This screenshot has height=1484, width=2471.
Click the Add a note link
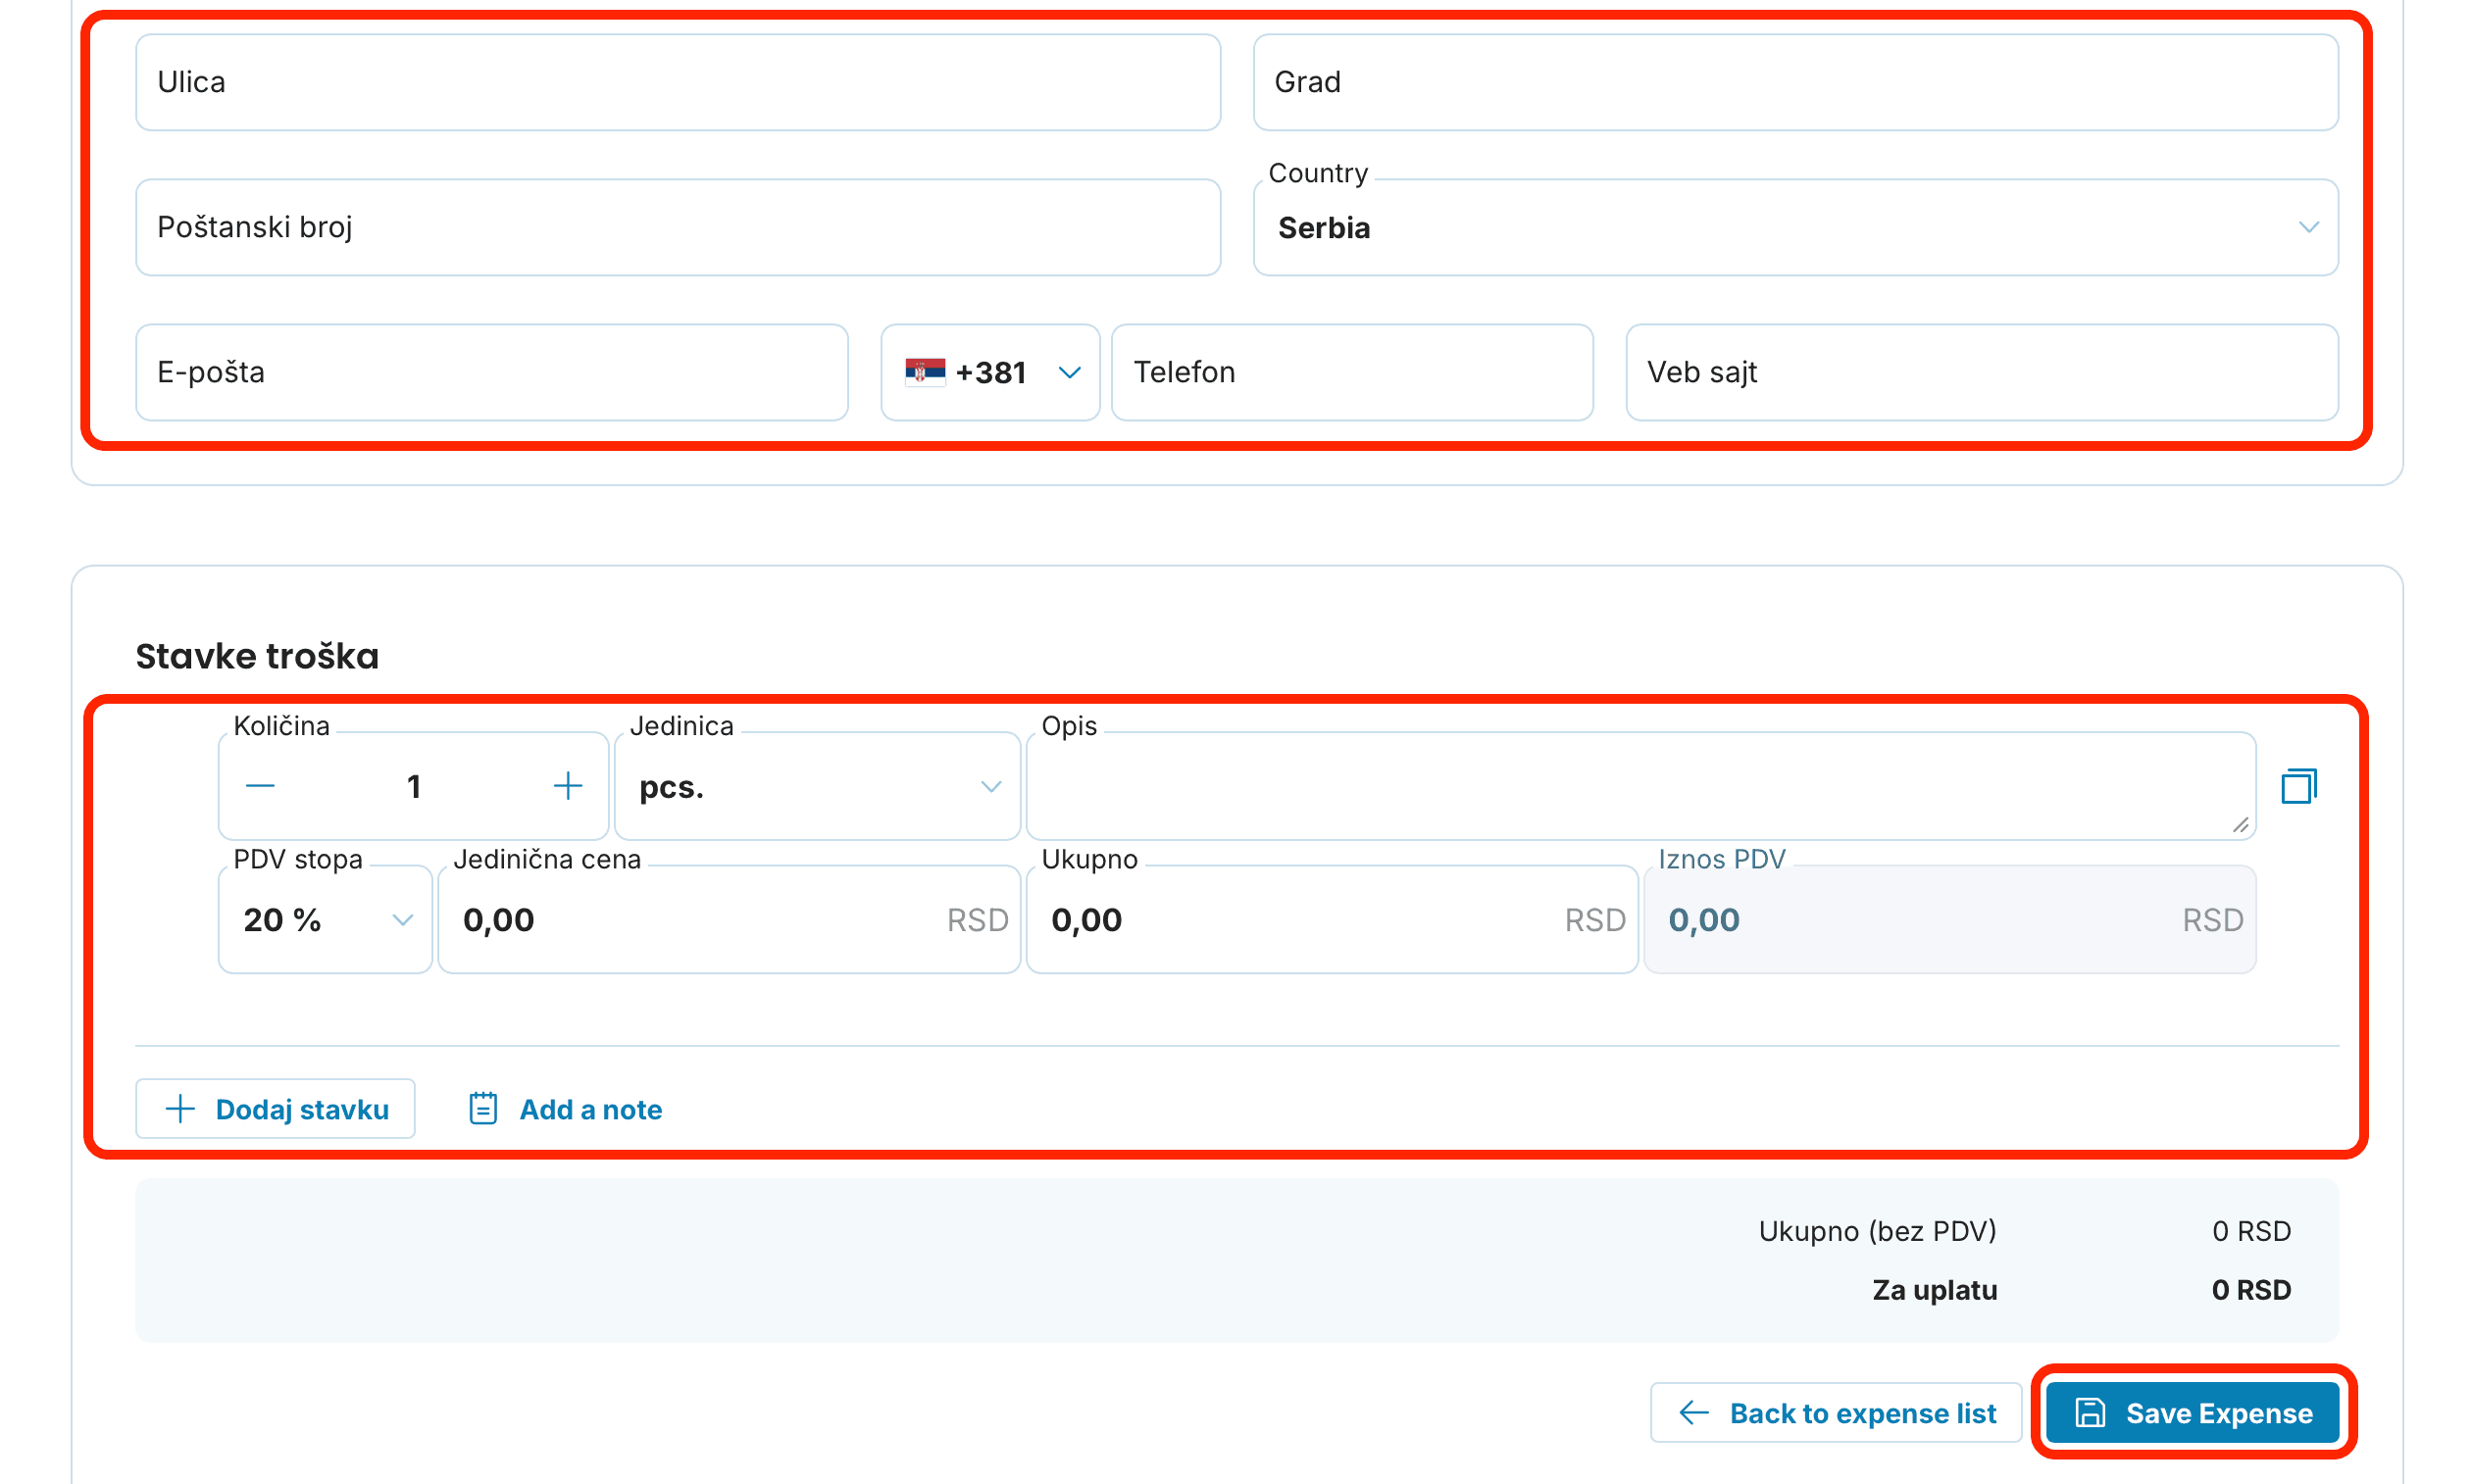pyautogui.click(x=565, y=1109)
